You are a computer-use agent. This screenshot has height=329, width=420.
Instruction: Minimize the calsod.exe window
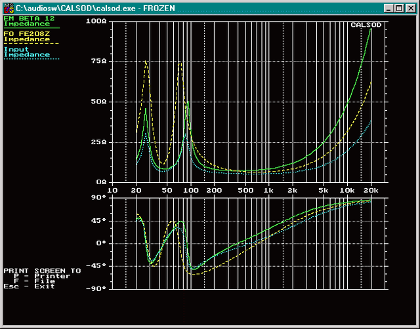pyautogui.click(x=388, y=9)
